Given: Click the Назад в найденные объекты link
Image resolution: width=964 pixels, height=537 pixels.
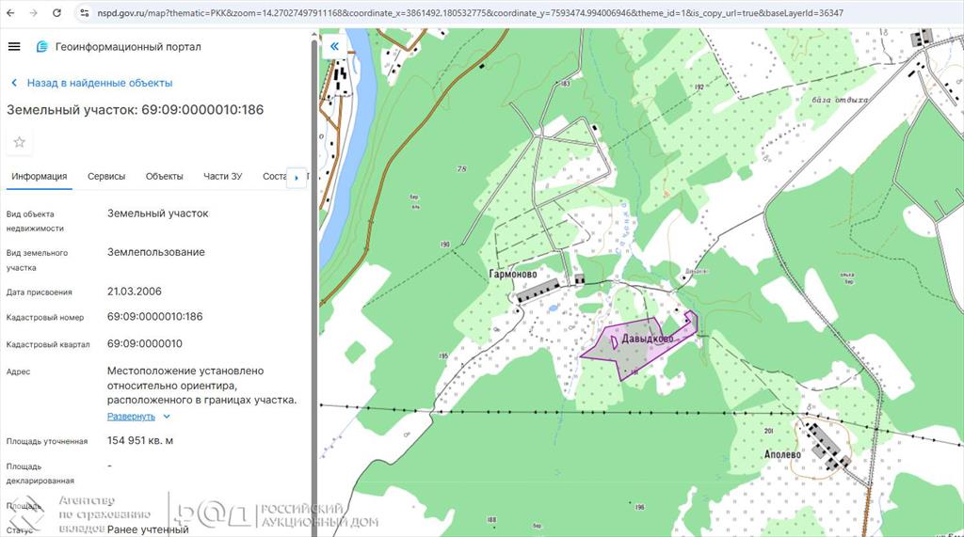Looking at the screenshot, I should [99, 83].
